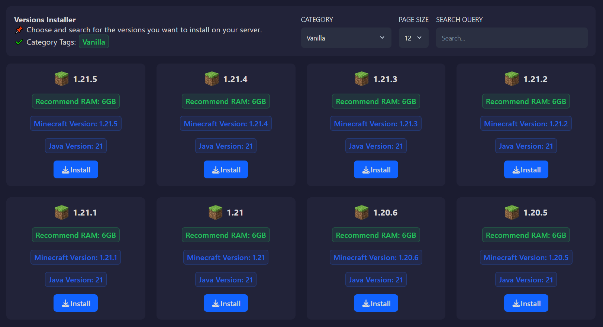Click the 'Minecraft Version: 1.21.5' badge
This screenshot has height=327, width=603.
click(x=76, y=123)
